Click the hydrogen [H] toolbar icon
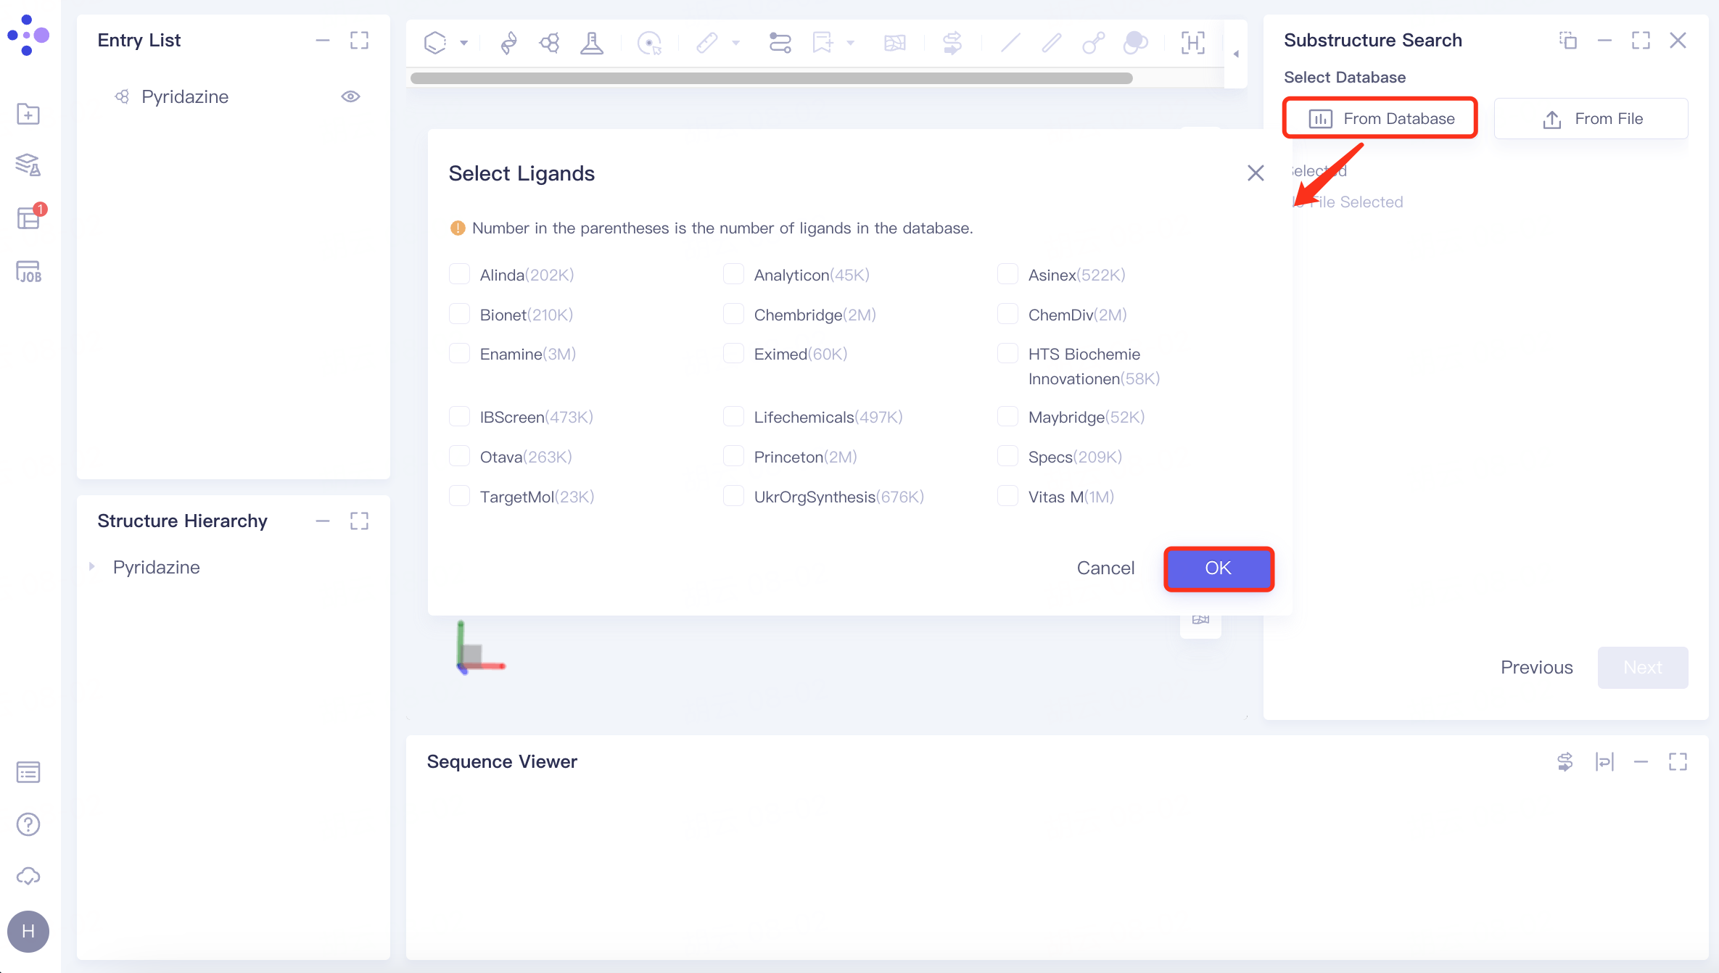1719x973 pixels. [1193, 44]
